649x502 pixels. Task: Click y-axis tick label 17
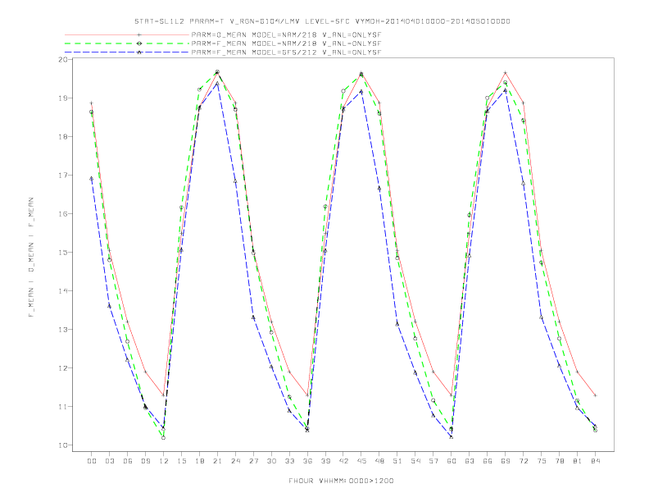(63, 176)
